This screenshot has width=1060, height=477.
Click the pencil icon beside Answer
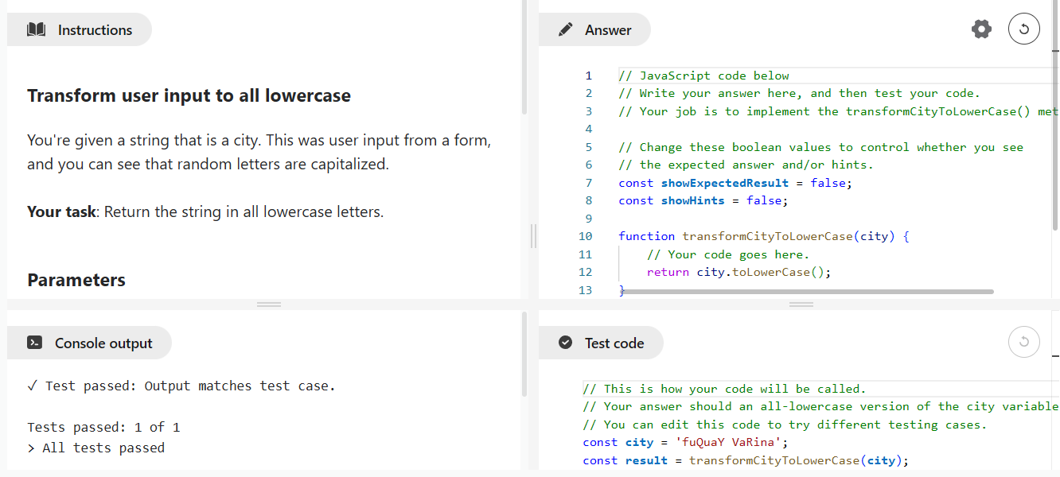tap(566, 30)
